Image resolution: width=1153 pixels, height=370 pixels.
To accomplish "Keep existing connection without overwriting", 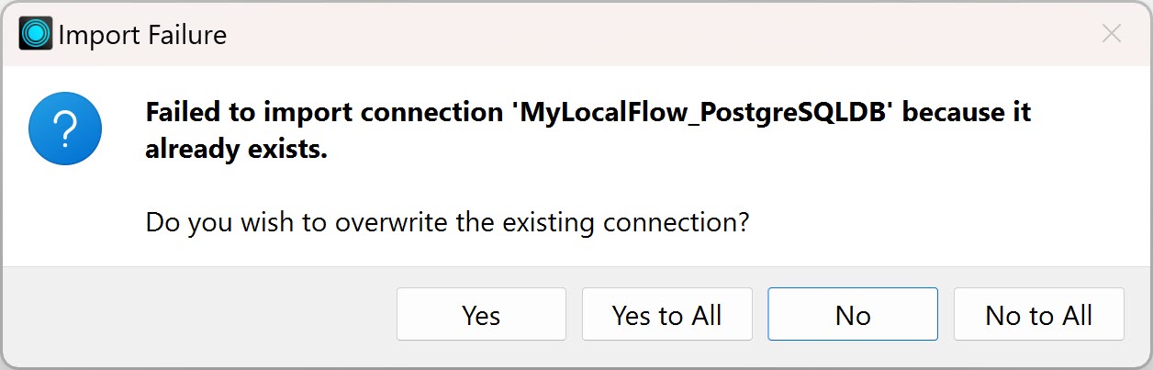I will [853, 314].
